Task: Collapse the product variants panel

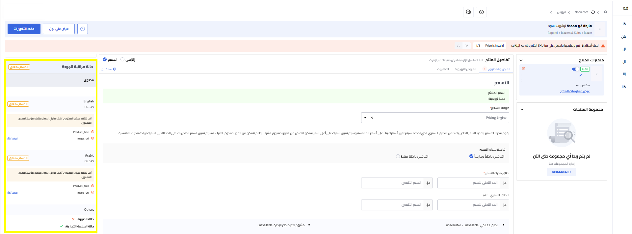Action: (x=521, y=60)
